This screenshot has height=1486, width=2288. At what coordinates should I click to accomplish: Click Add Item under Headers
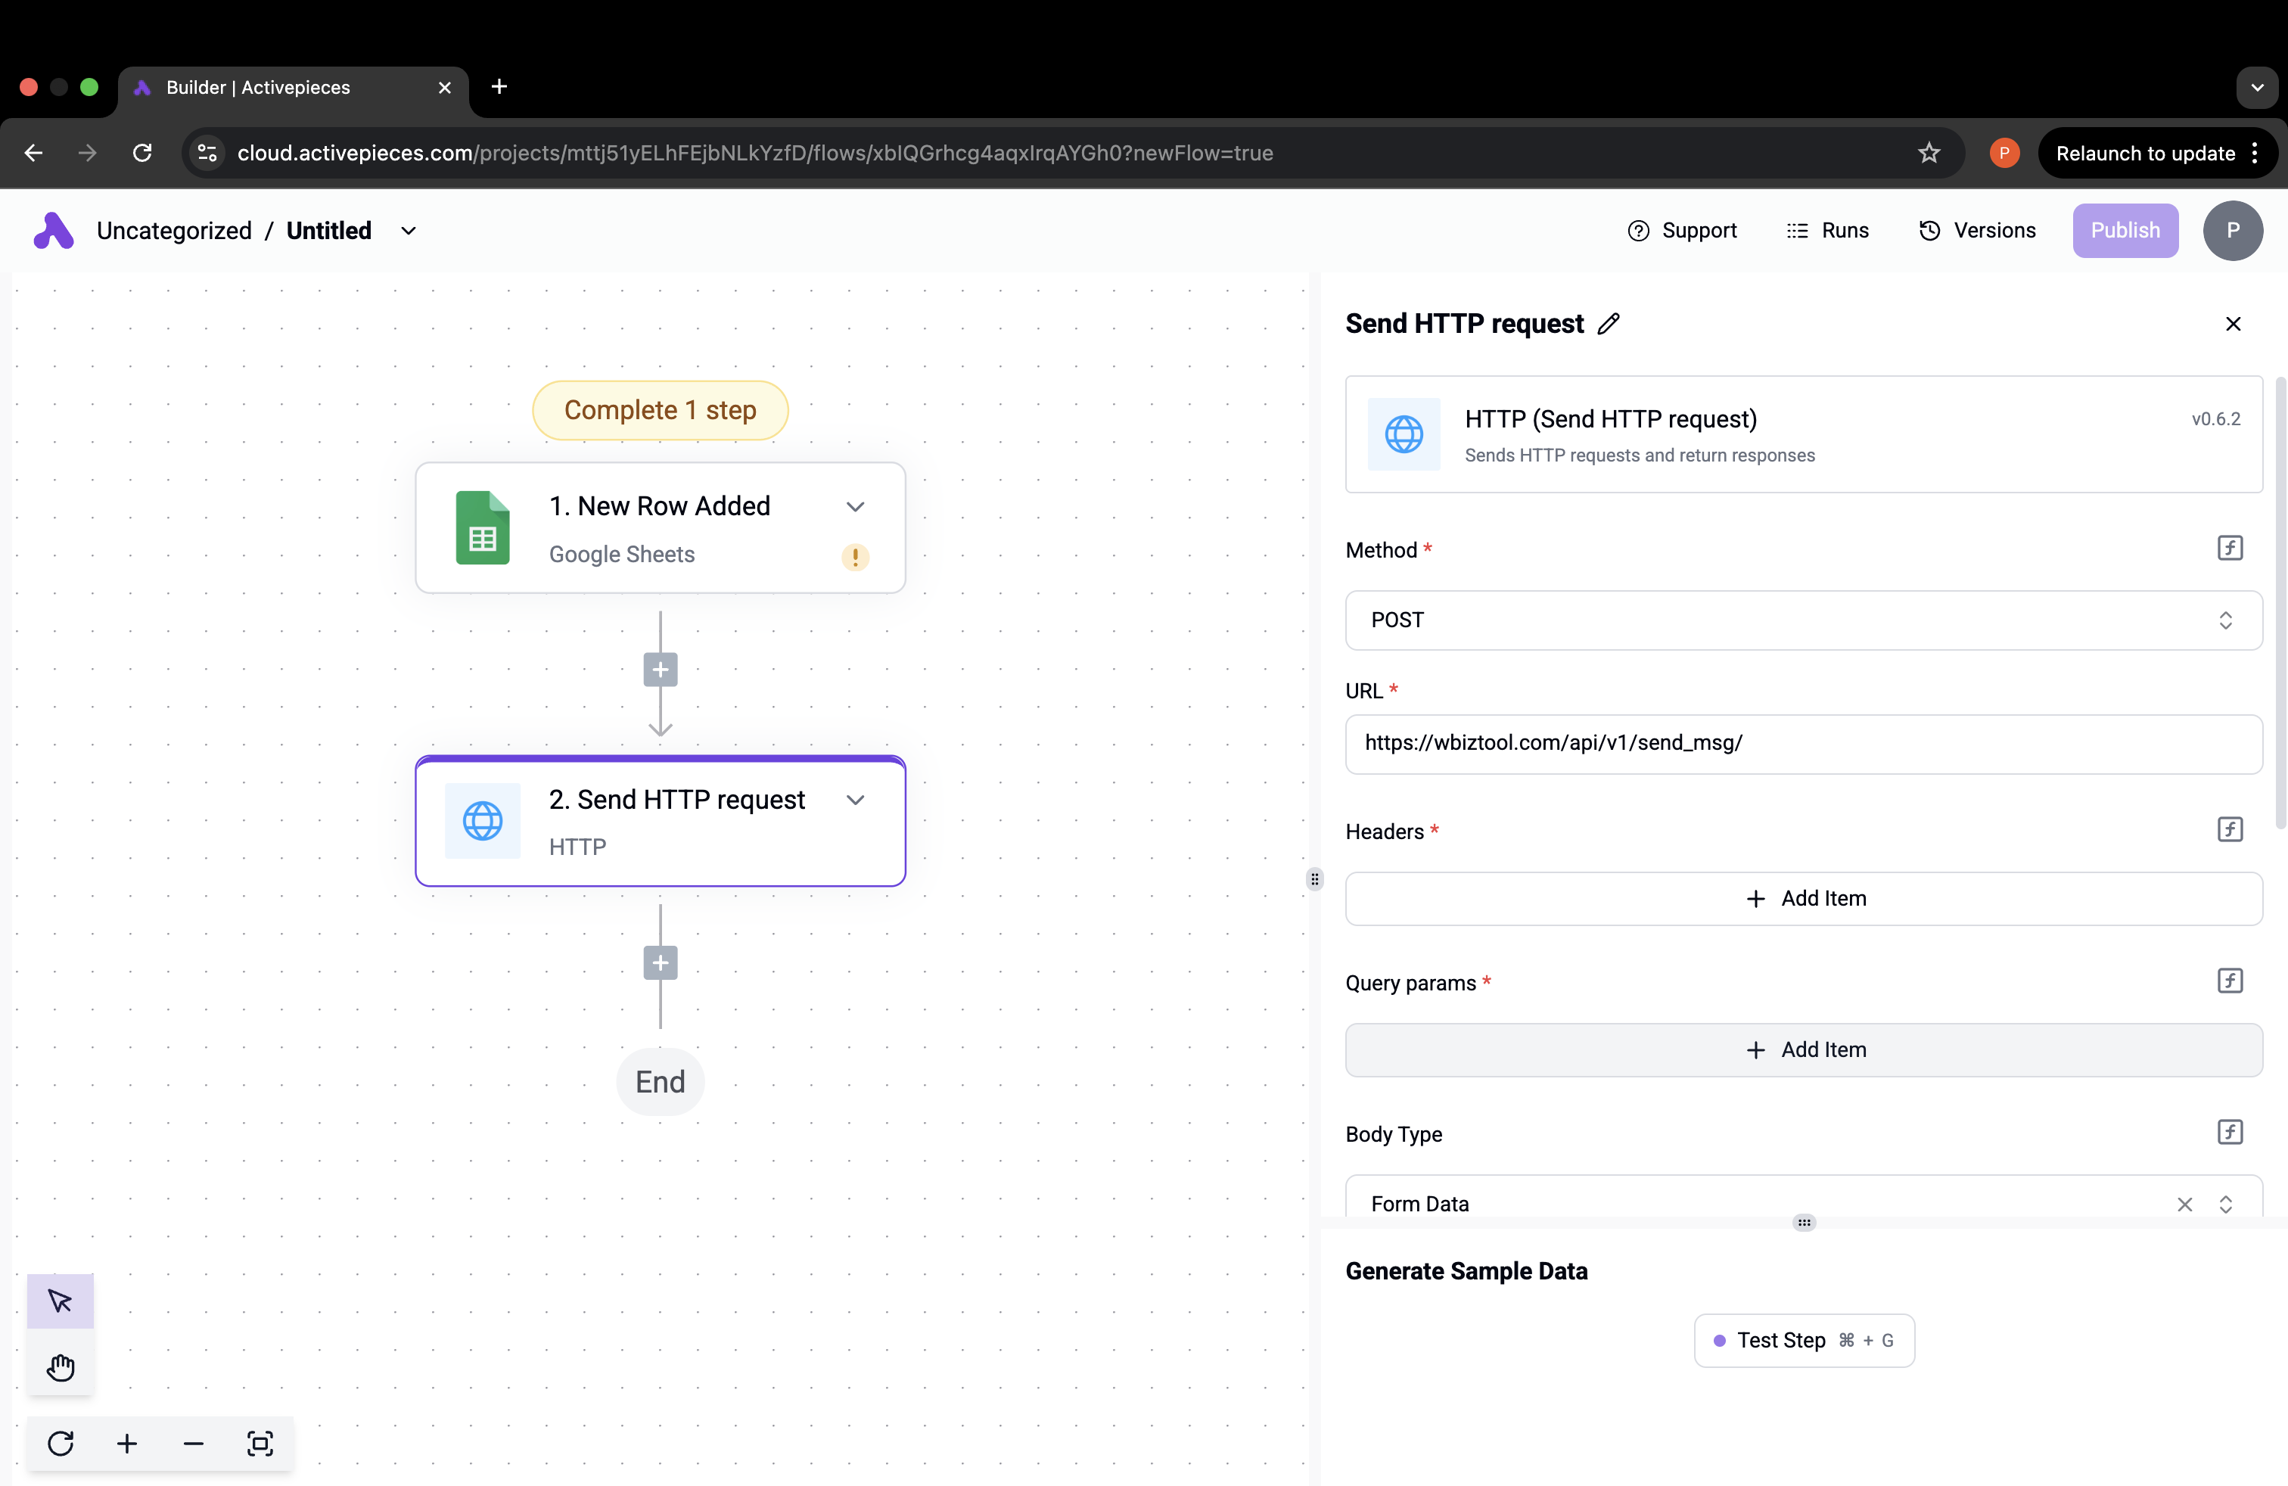pos(1802,898)
